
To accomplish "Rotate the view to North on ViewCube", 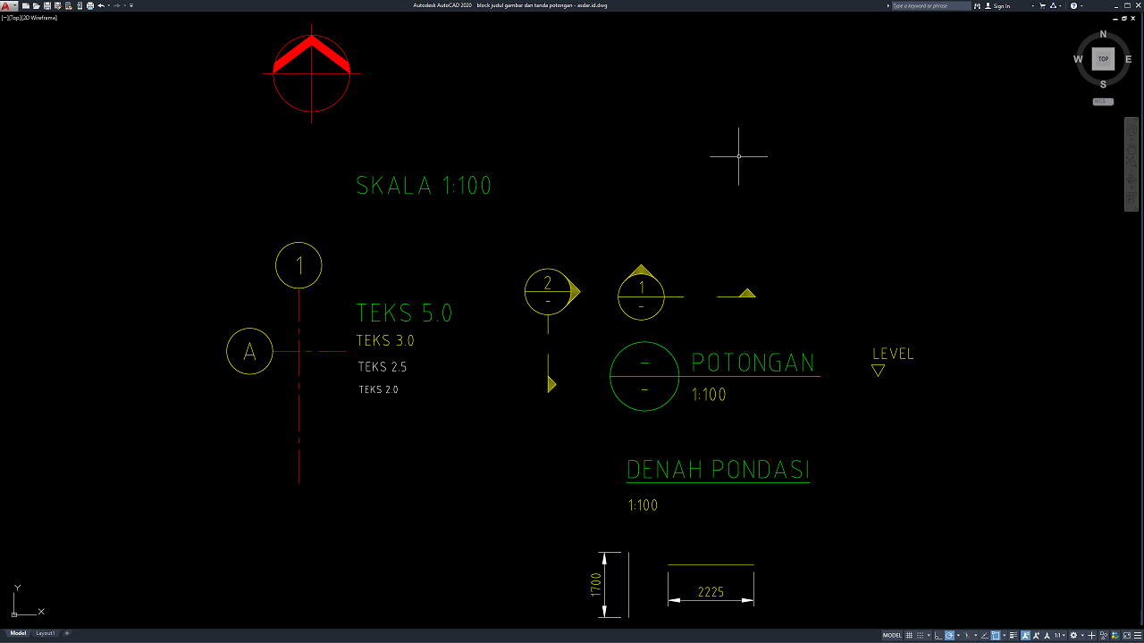I will (x=1103, y=34).
